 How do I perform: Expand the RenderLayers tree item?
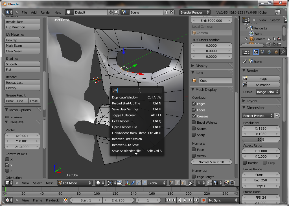[x=248, y=28]
